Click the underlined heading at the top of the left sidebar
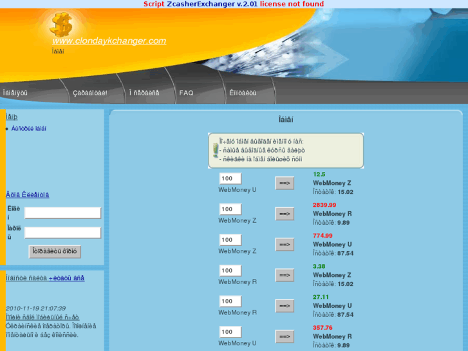Image resolution: width=468 pixels, height=351 pixels. tap(12, 117)
